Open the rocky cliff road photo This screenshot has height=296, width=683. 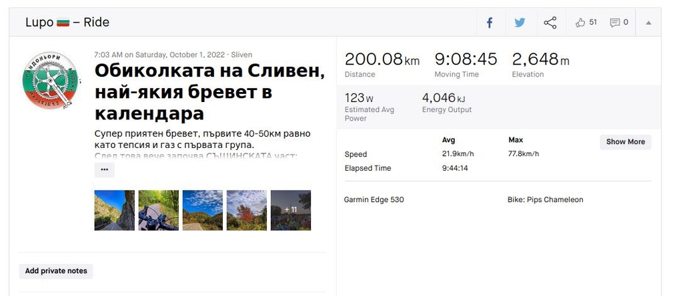pyautogui.click(x=114, y=211)
